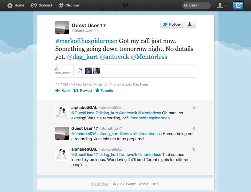Click the Twitter bird logo in top bar

(125, 5)
